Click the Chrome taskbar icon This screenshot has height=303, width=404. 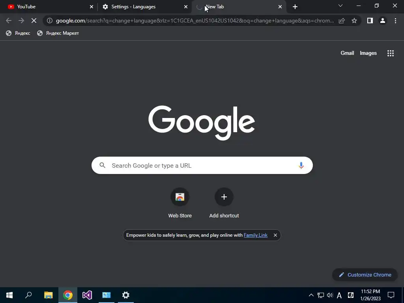pyautogui.click(x=68, y=295)
